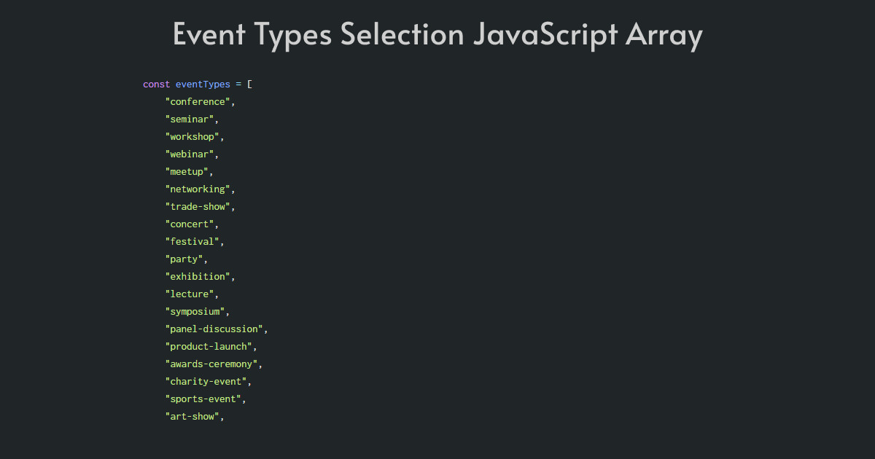Click the page heading "Event Types Selection JavaScript Array"
This screenshot has height=459, width=875.
coord(437,35)
